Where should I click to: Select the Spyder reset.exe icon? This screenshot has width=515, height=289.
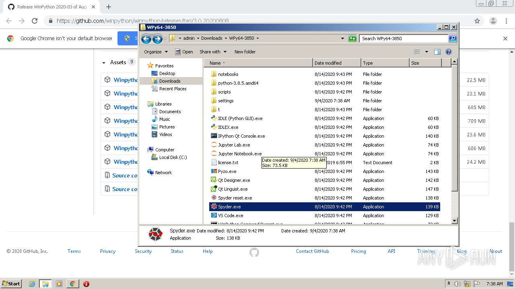point(214,198)
